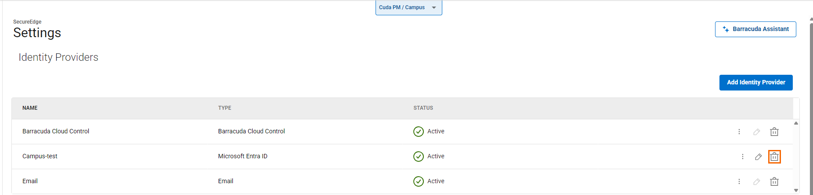813x195 pixels.
Task: Open more options for Campus-test row
Action: pyautogui.click(x=743, y=157)
